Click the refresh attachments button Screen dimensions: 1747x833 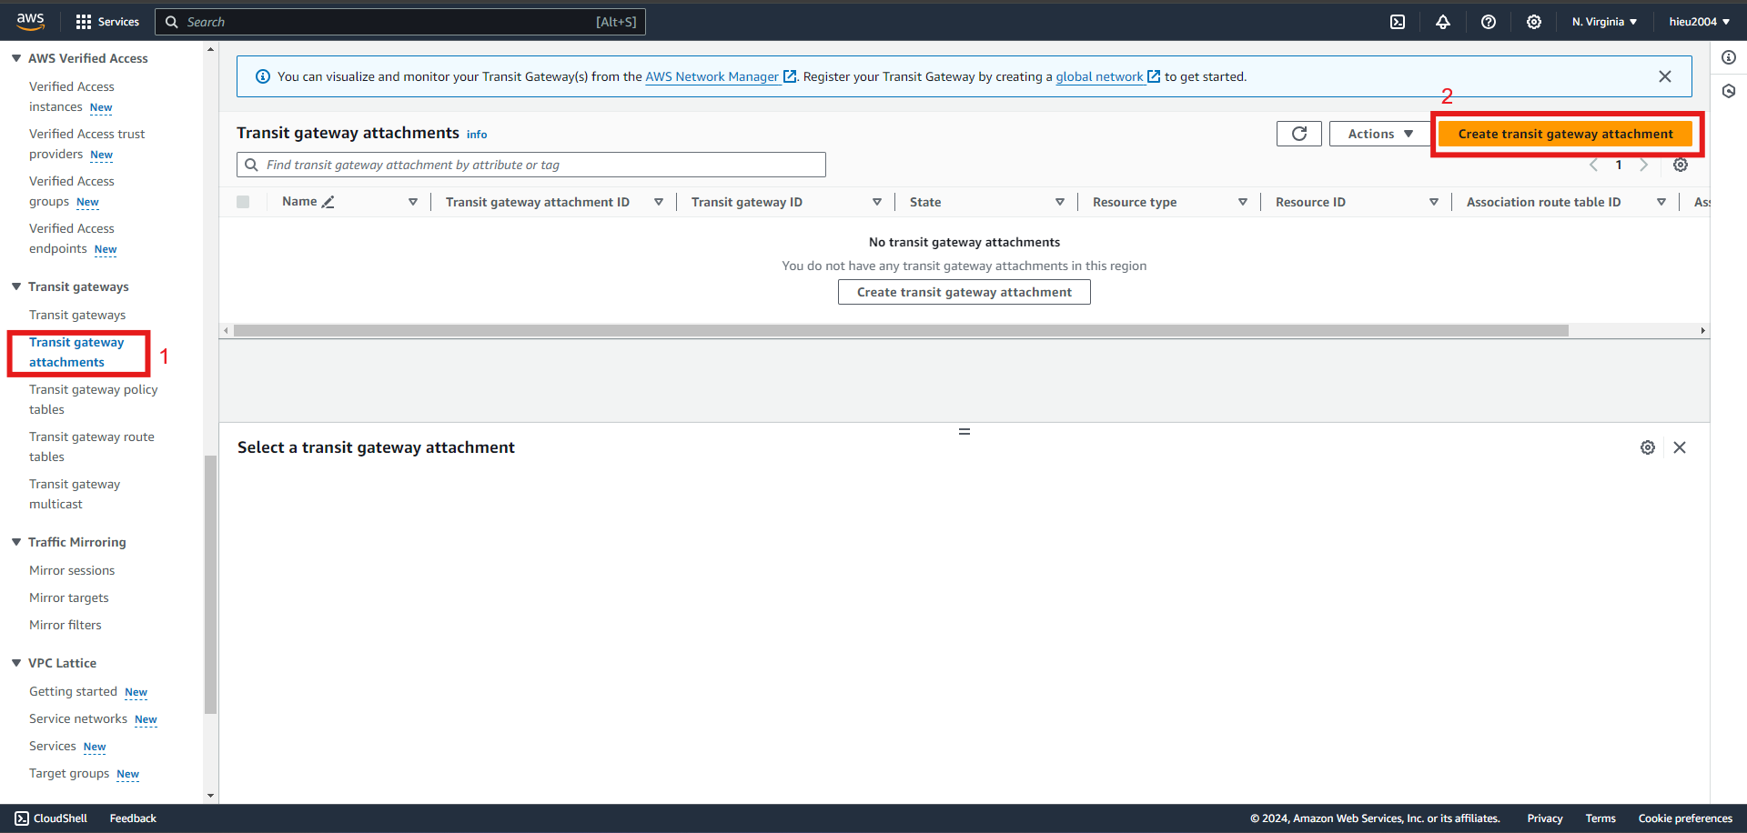pyautogui.click(x=1299, y=134)
